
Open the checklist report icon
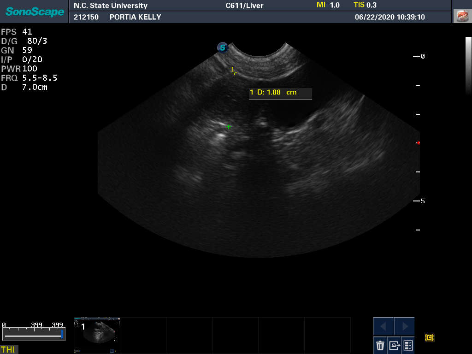point(408,345)
